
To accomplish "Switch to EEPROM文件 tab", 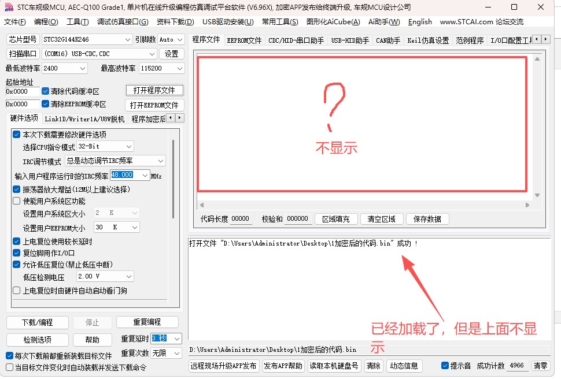I will [244, 40].
